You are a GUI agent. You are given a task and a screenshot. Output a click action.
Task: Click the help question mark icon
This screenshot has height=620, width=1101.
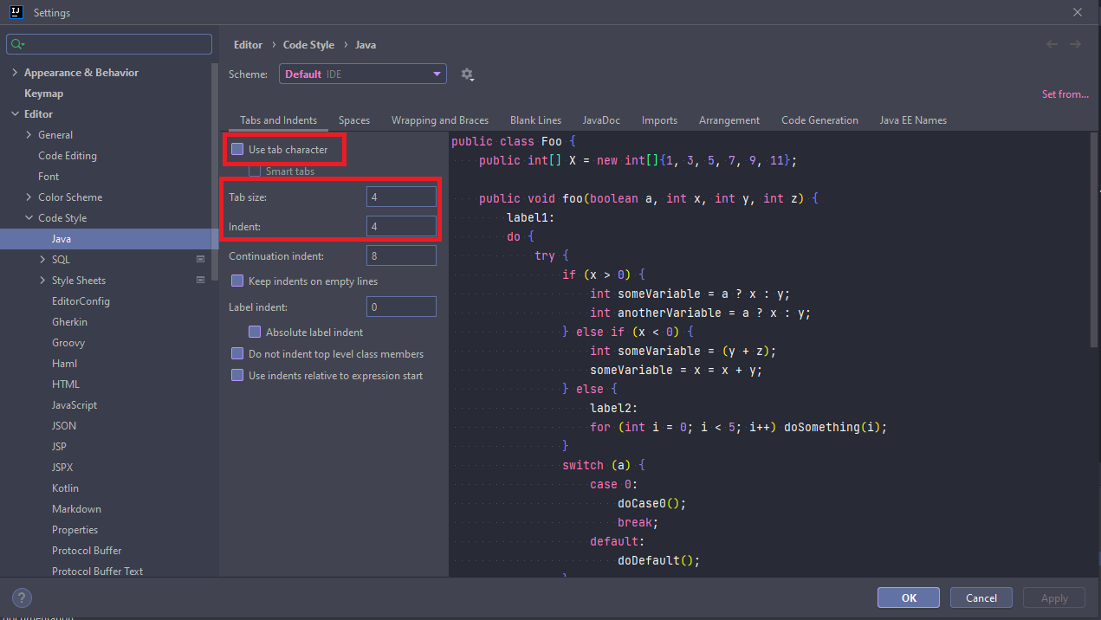tap(23, 597)
